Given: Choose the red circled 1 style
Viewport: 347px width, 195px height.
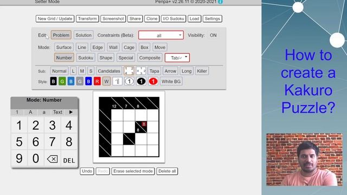Looking at the screenshot, I should (153, 81).
